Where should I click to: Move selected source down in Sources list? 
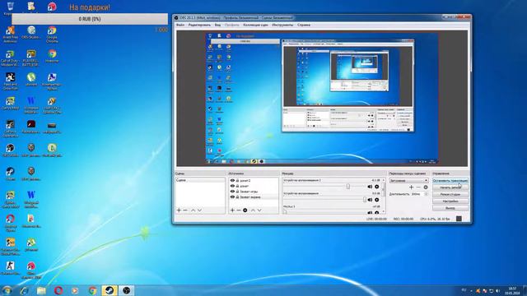(259, 210)
